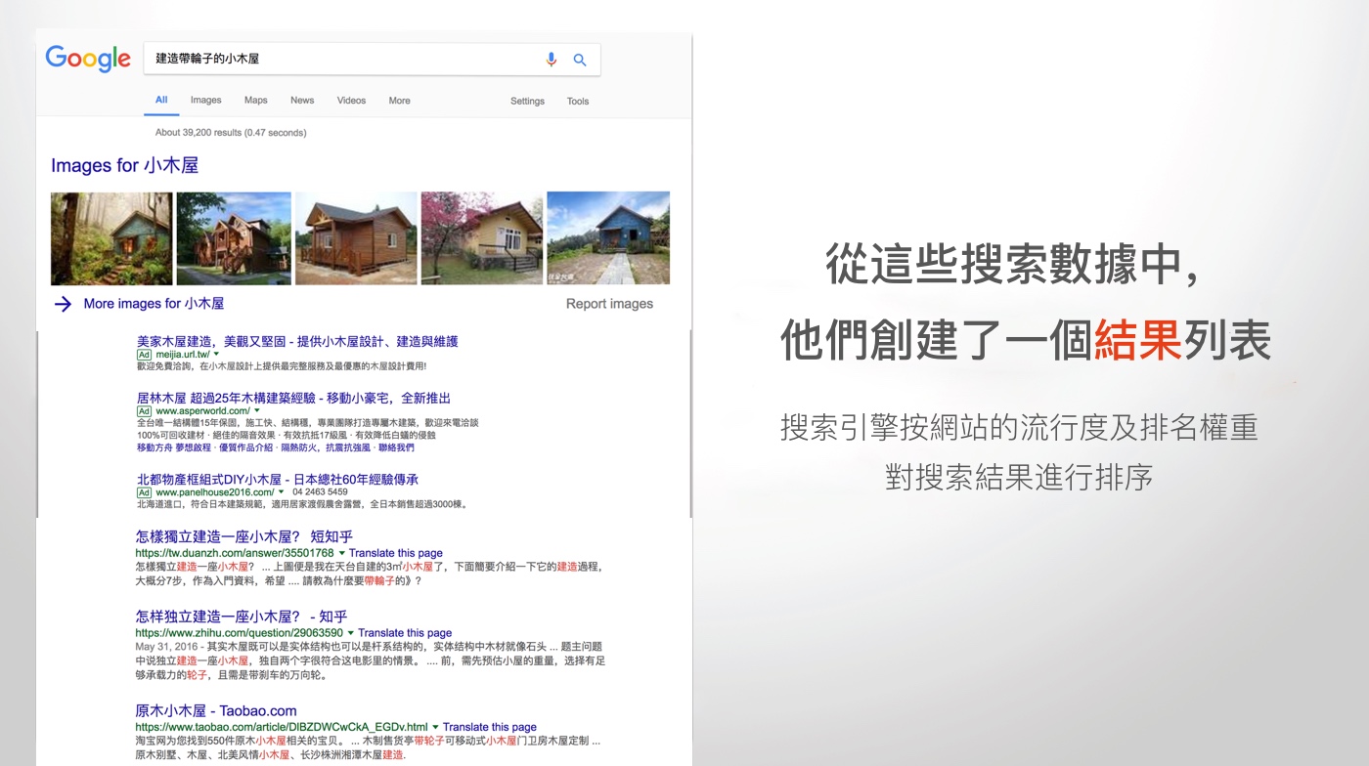Click the arrow icon beside More images
Screen dimensions: 1369x766
[x=63, y=304]
